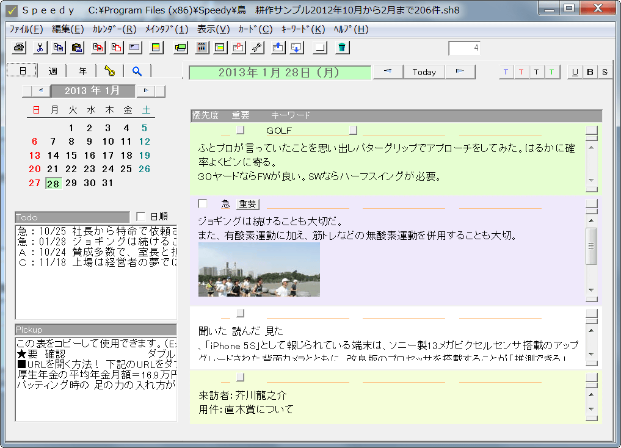Check the box on the jogging card
621x448 pixels.
[202, 204]
